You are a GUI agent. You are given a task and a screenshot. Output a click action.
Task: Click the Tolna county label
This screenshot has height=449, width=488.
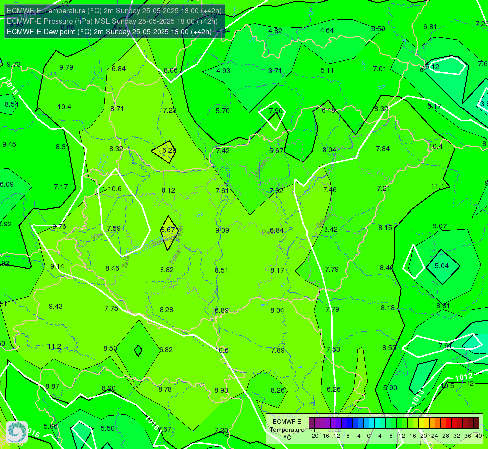pos(175,257)
